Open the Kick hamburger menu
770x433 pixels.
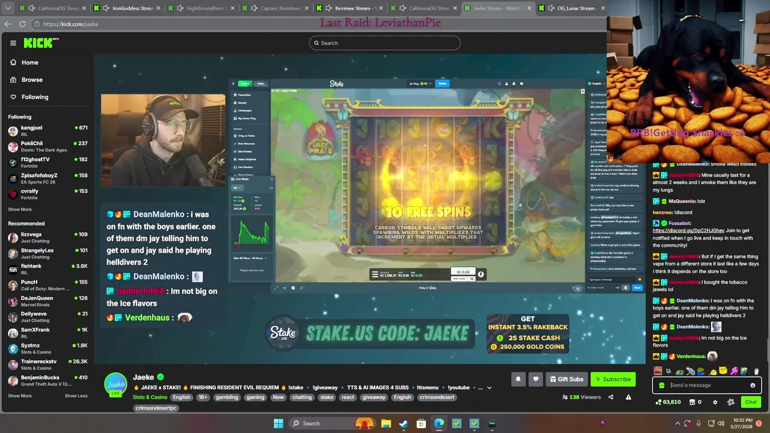point(13,43)
